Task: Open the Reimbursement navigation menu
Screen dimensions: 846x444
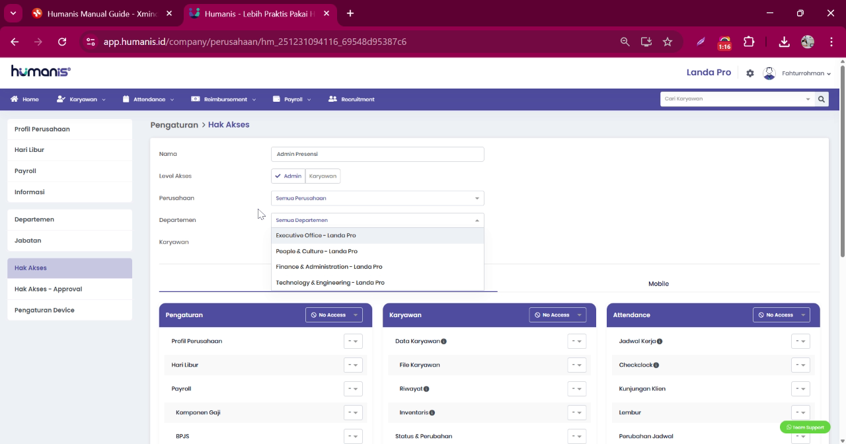Action: [223, 99]
